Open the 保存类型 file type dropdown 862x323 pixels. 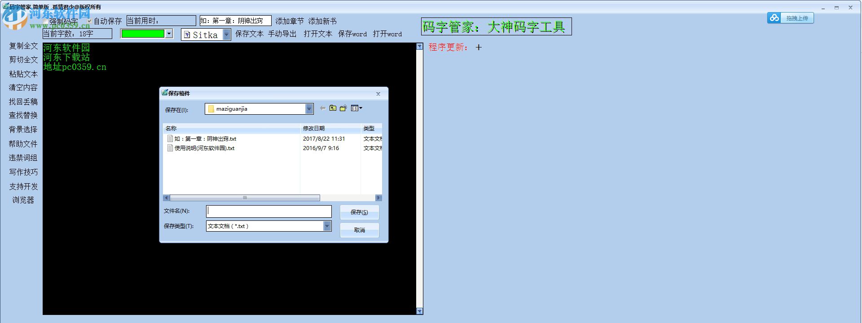pyautogui.click(x=327, y=226)
